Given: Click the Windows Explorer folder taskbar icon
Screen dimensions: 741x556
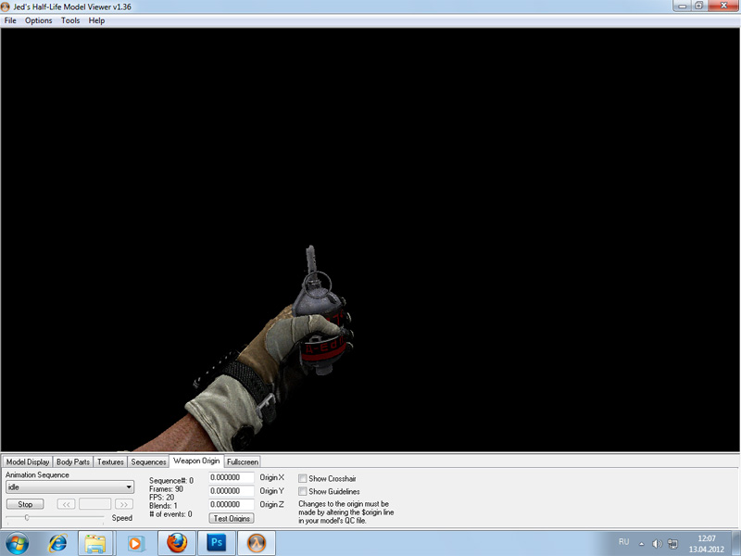Looking at the screenshot, I should (x=97, y=542).
